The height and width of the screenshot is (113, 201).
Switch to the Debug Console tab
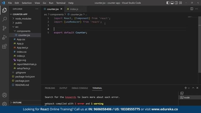point(80,88)
